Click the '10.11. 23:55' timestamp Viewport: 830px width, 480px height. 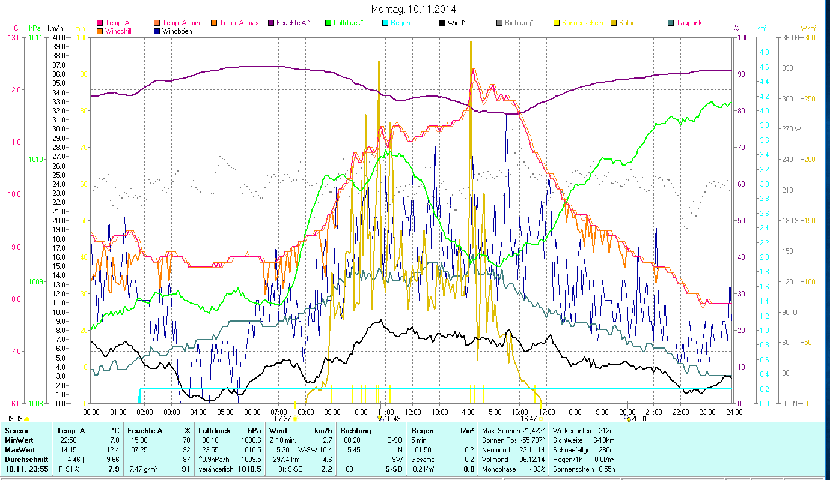pos(26,469)
